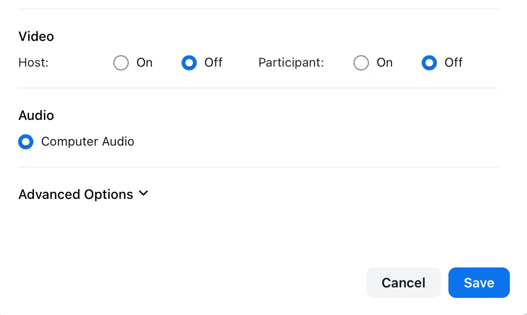Screen dimensions: 527x315
Task: Turn on host video radio button
Action: coord(121,63)
